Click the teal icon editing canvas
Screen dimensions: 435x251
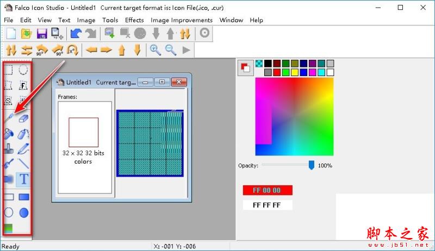click(x=150, y=143)
